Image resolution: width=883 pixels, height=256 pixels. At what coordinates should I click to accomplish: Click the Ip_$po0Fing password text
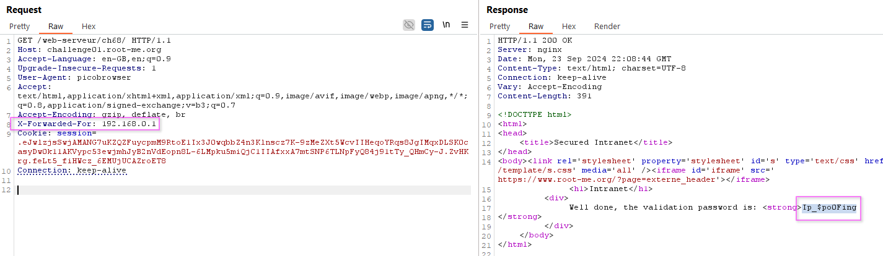[x=830, y=208]
